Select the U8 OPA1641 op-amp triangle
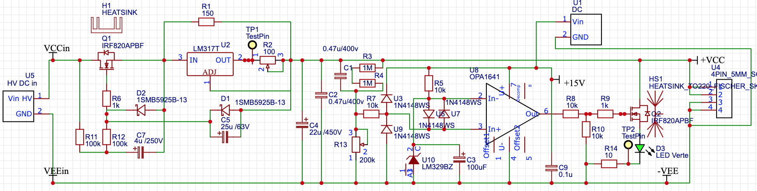The width and height of the screenshot is (757, 191). tap(513, 114)
